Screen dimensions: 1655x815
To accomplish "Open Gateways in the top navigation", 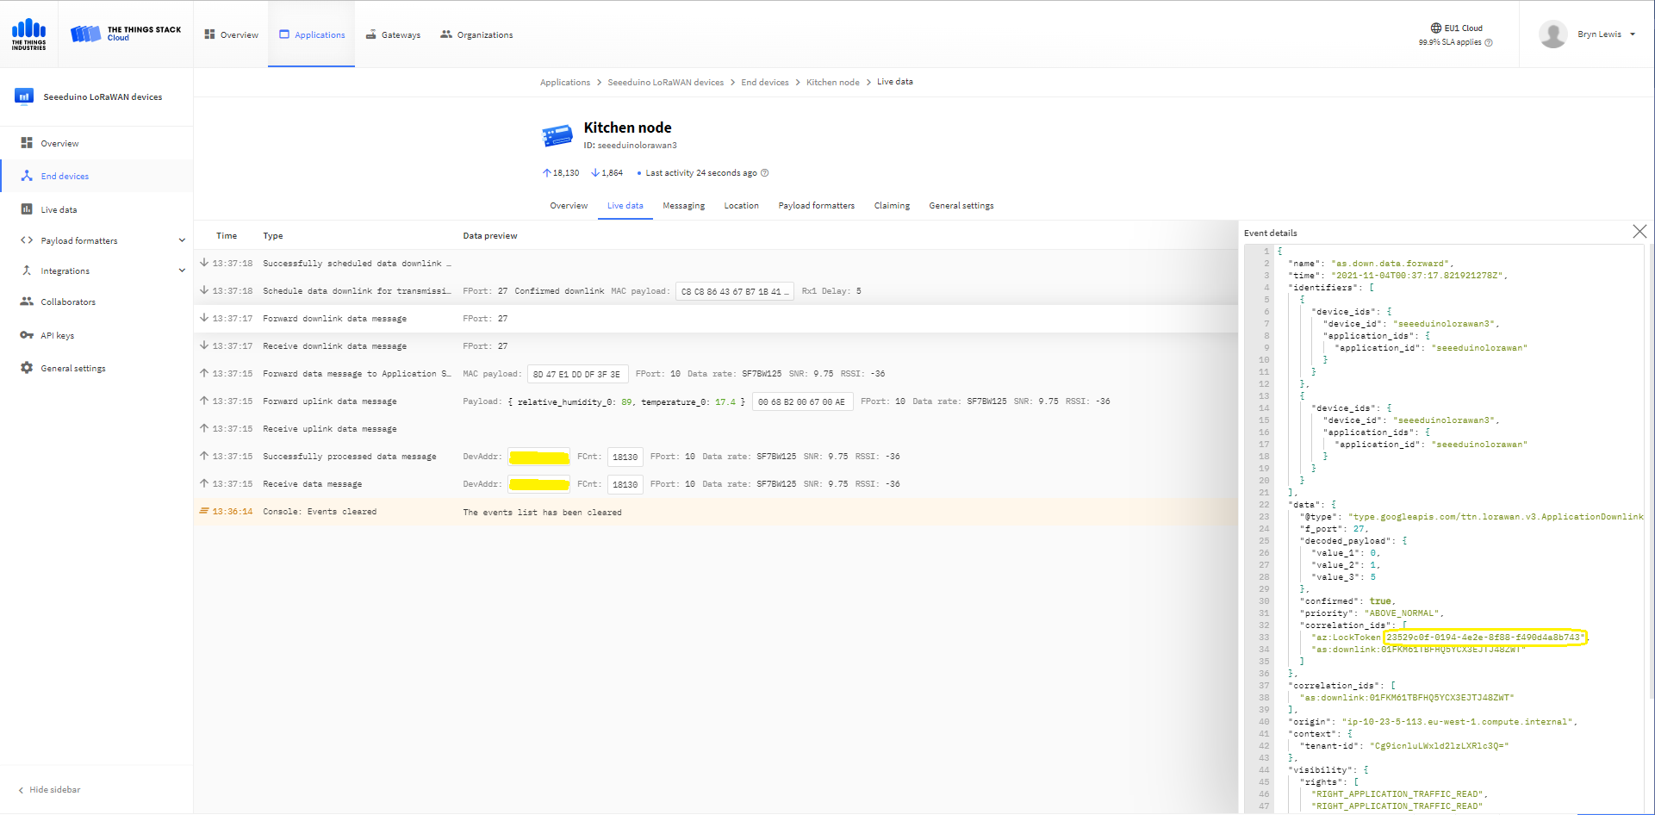I will [393, 34].
